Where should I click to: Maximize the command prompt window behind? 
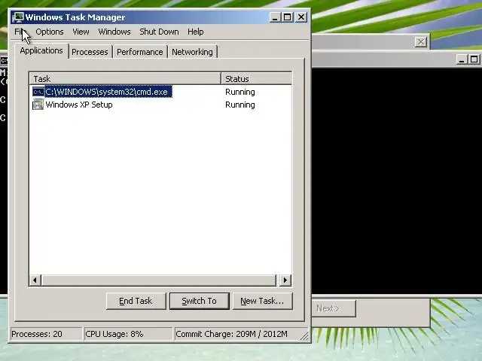474,59
